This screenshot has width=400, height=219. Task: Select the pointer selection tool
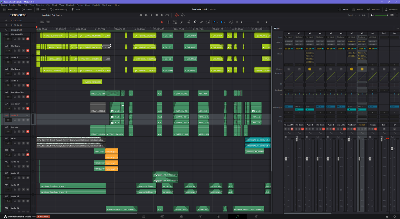162,22
